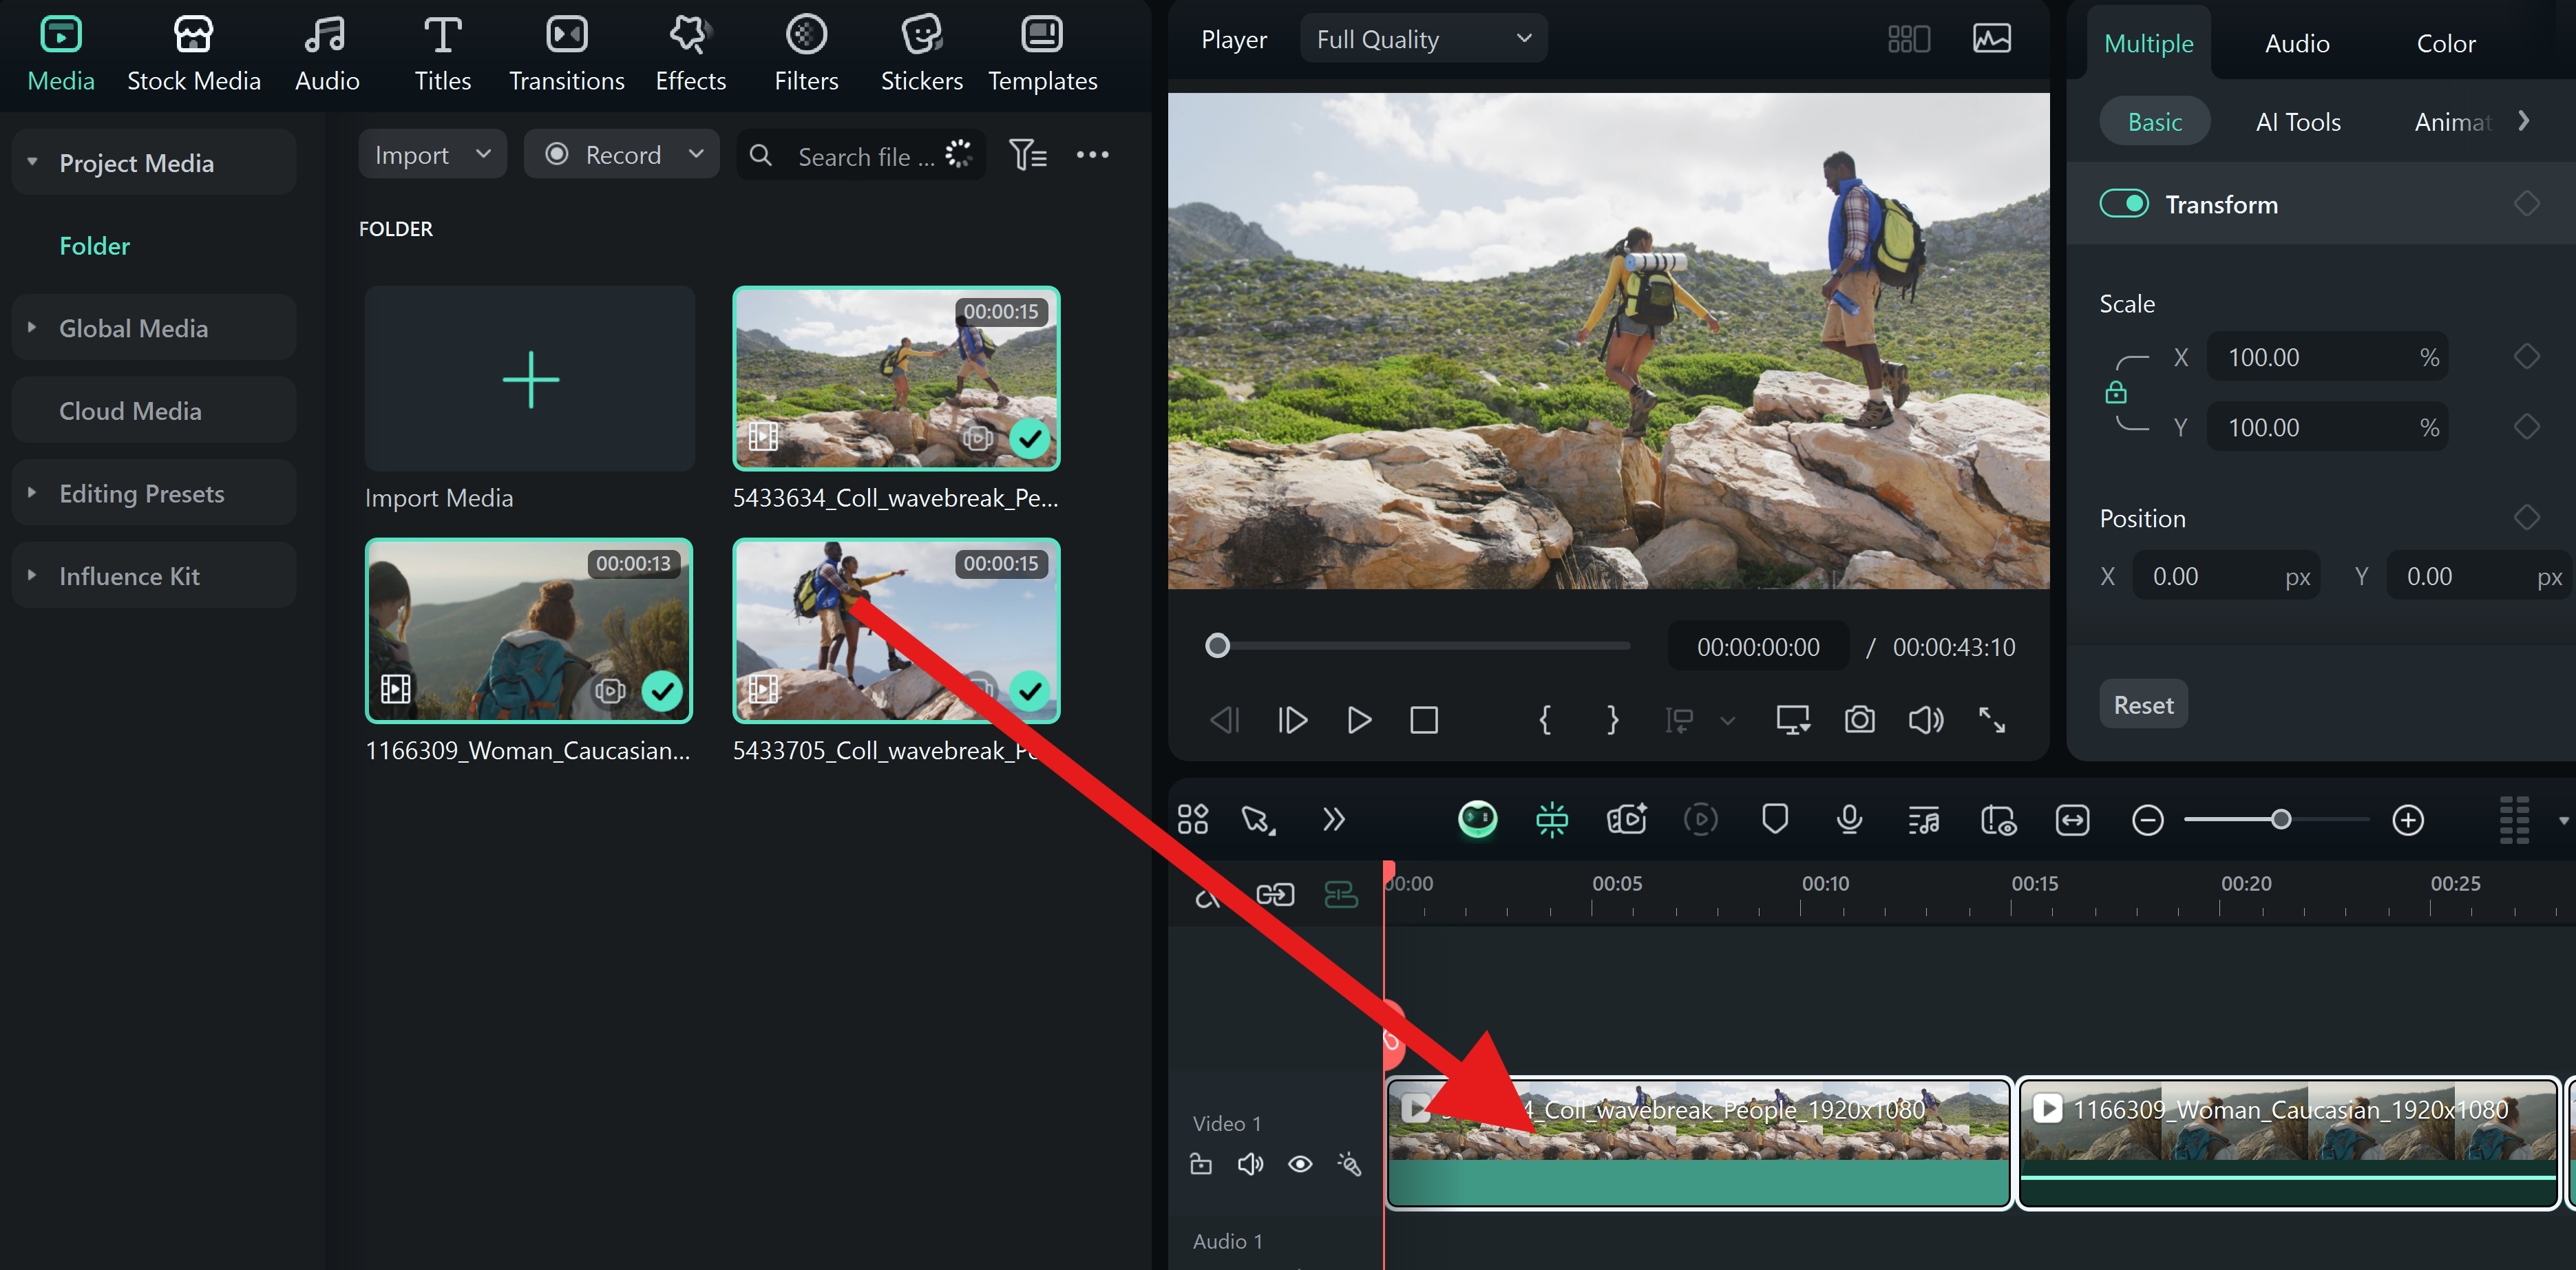Open the Full Quality dropdown
The image size is (2576, 1270).
[x=1423, y=39]
